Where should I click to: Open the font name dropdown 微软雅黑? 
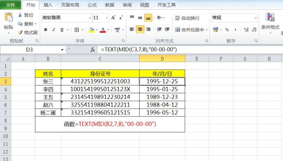click(90, 18)
